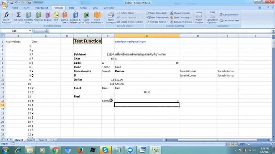This screenshot has height=154, width=275.
Task: Click the Office button
Action: click(4, 4)
